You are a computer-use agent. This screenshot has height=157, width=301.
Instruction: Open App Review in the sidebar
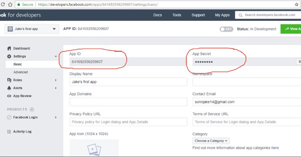coord(22,96)
